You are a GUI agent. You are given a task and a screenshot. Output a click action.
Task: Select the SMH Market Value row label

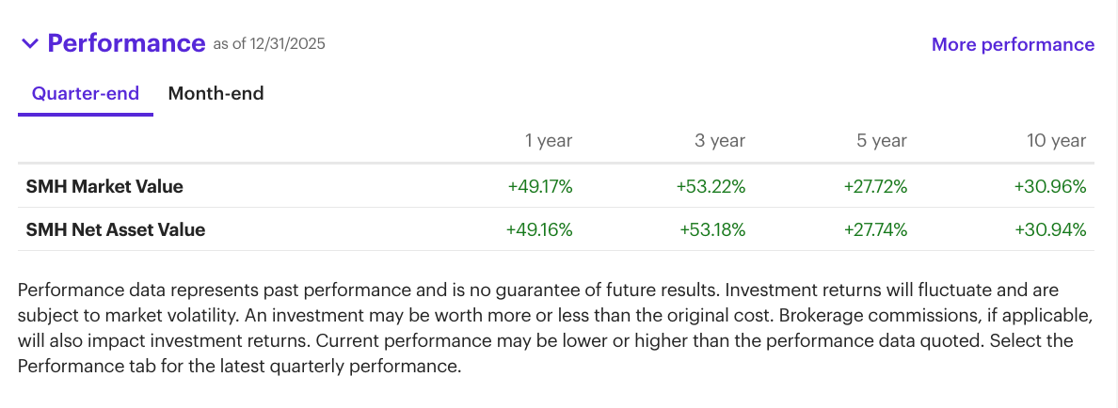[x=104, y=186]
